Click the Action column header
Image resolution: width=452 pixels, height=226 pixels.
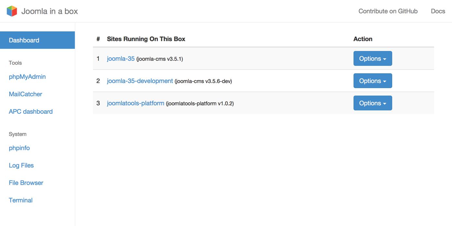coord(363,39)
